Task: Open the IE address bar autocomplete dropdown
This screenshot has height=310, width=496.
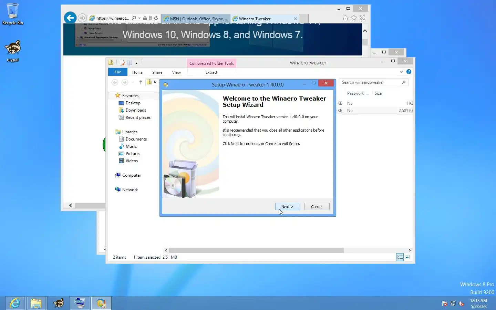Action: [139, 18]
